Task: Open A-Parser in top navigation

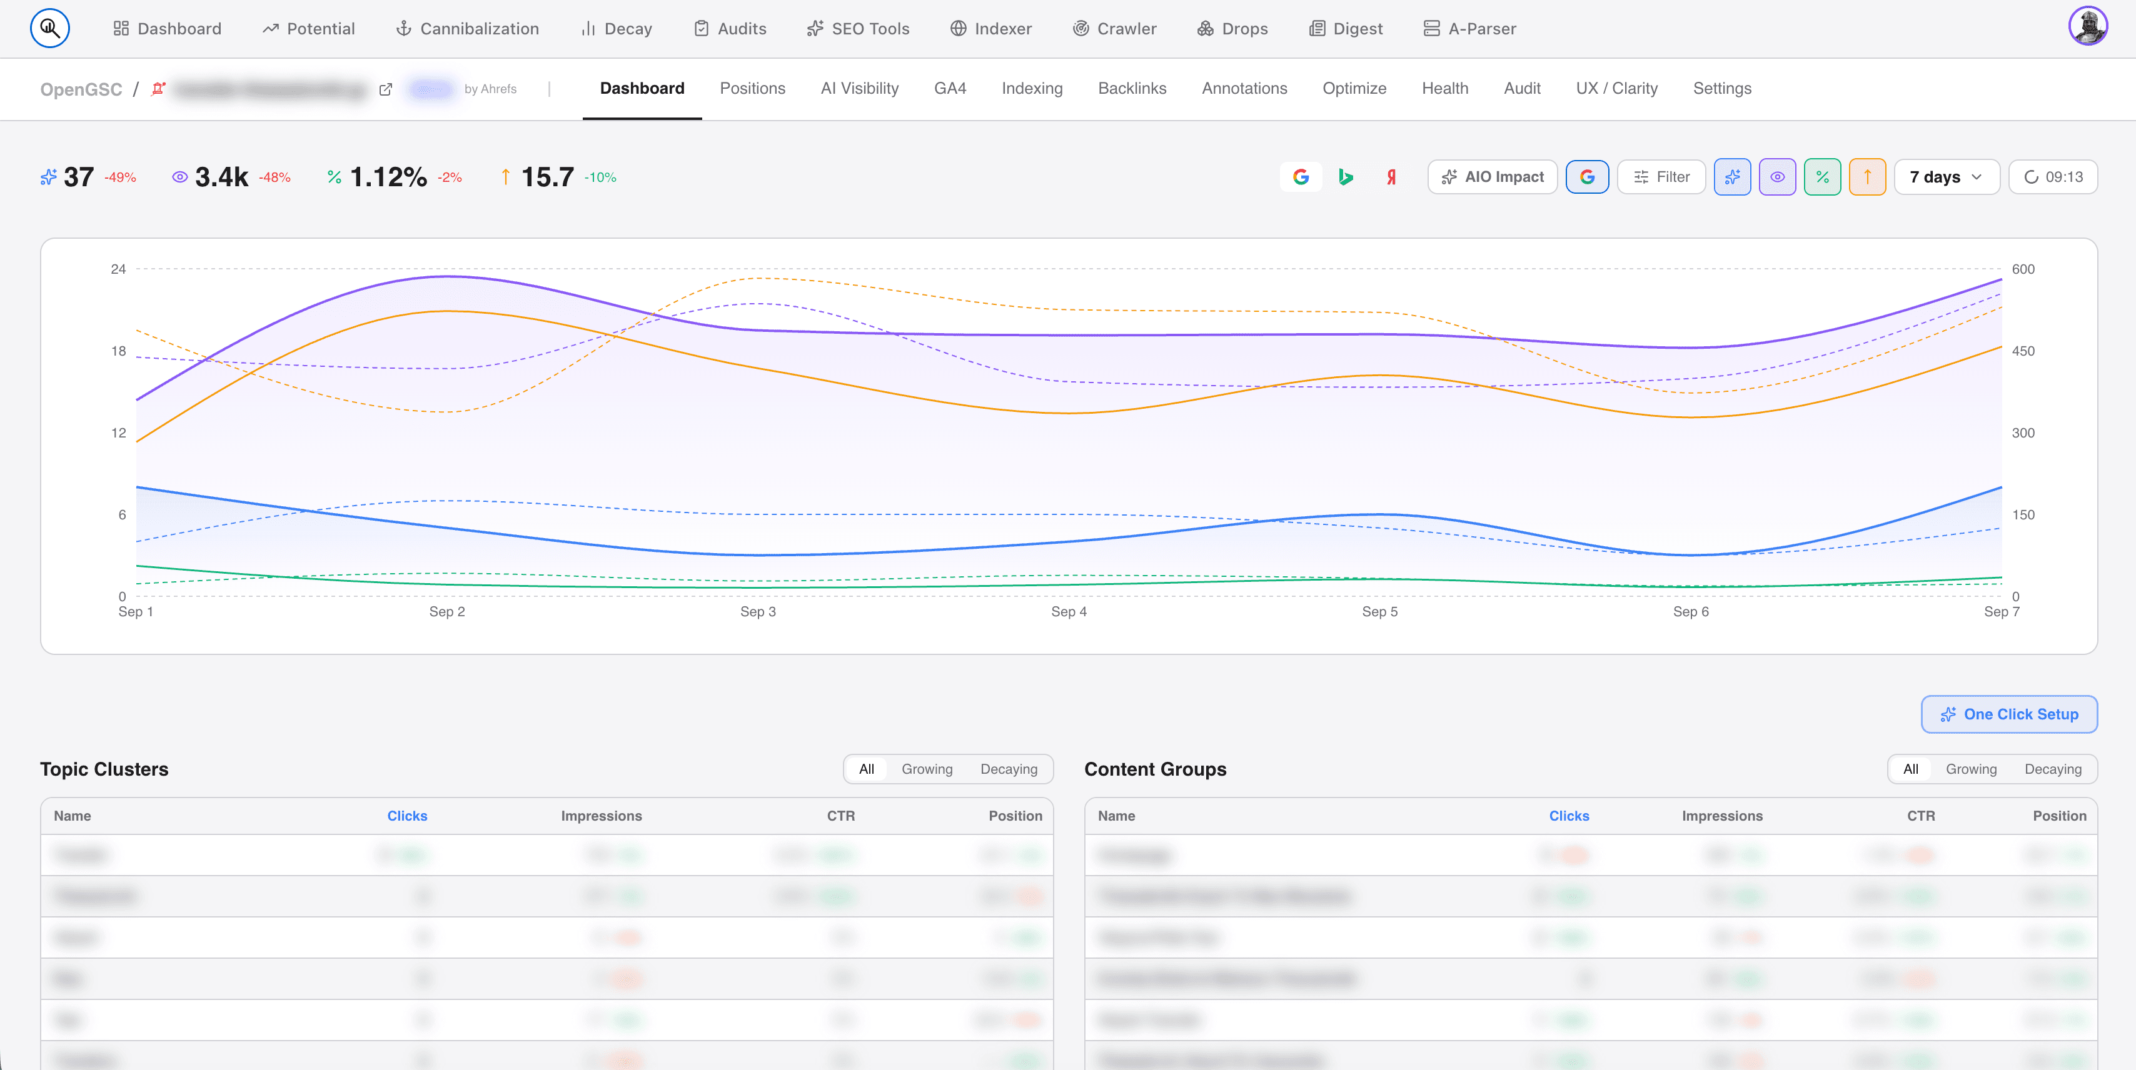Action: click(x=1470, y=28)
